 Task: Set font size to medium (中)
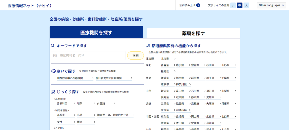(239, 5)
